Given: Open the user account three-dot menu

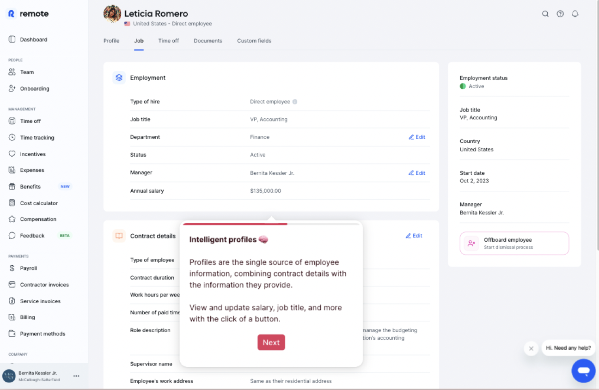Looking at the screenshot, I should (76, 376).
